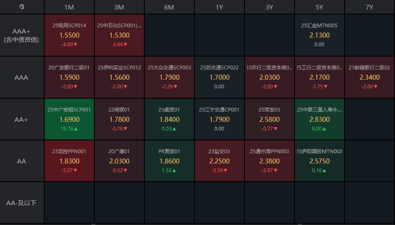This screenshot has width=395, height=225.
Task: Open the 25中银三星人寿永 bond cell
Action: [319, 119]
